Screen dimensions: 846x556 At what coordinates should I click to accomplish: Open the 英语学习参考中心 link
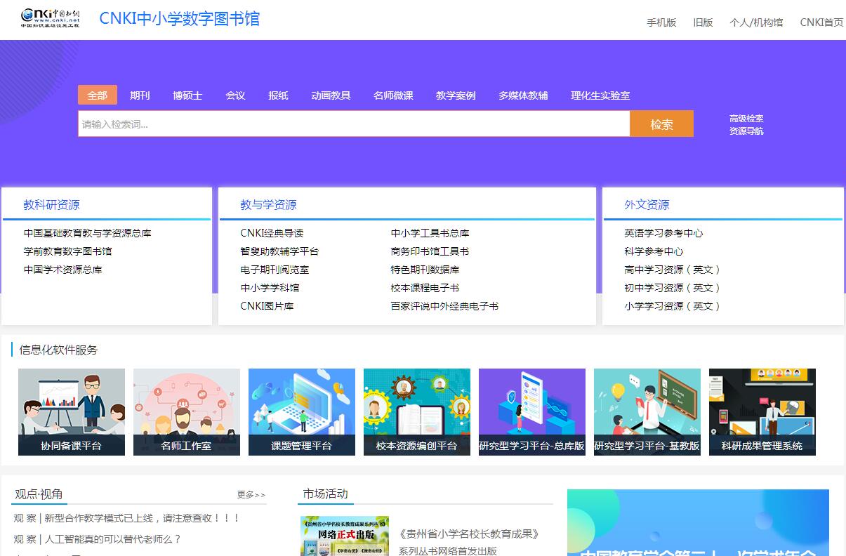point(663,233)
